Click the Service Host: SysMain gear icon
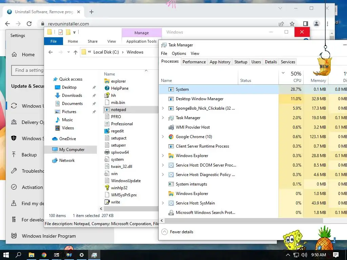 (171, 203)
